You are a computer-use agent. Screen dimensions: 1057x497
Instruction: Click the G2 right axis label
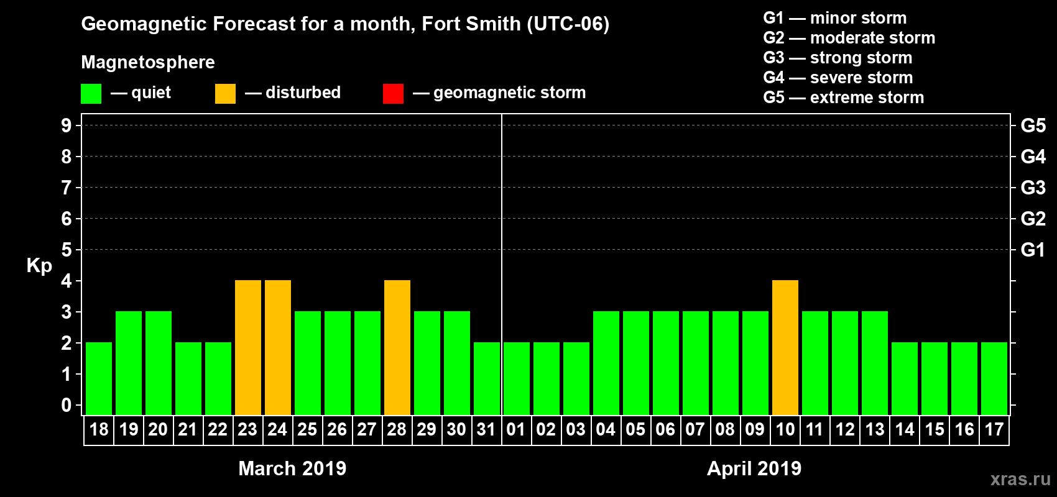tap(1033, 219)
